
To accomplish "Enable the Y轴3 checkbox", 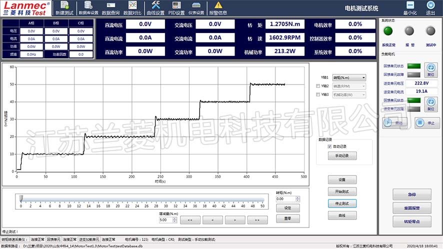I will [x=318, y=94].
